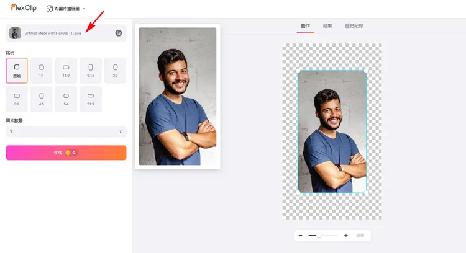Click the pink 生成 generate button
Screen dimensions: 466x253
coord(66,153)
